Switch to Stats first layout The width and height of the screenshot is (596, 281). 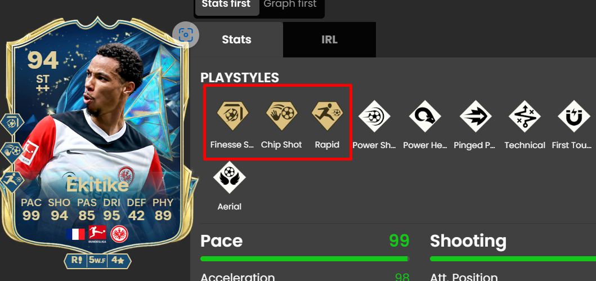coord(226,4)
